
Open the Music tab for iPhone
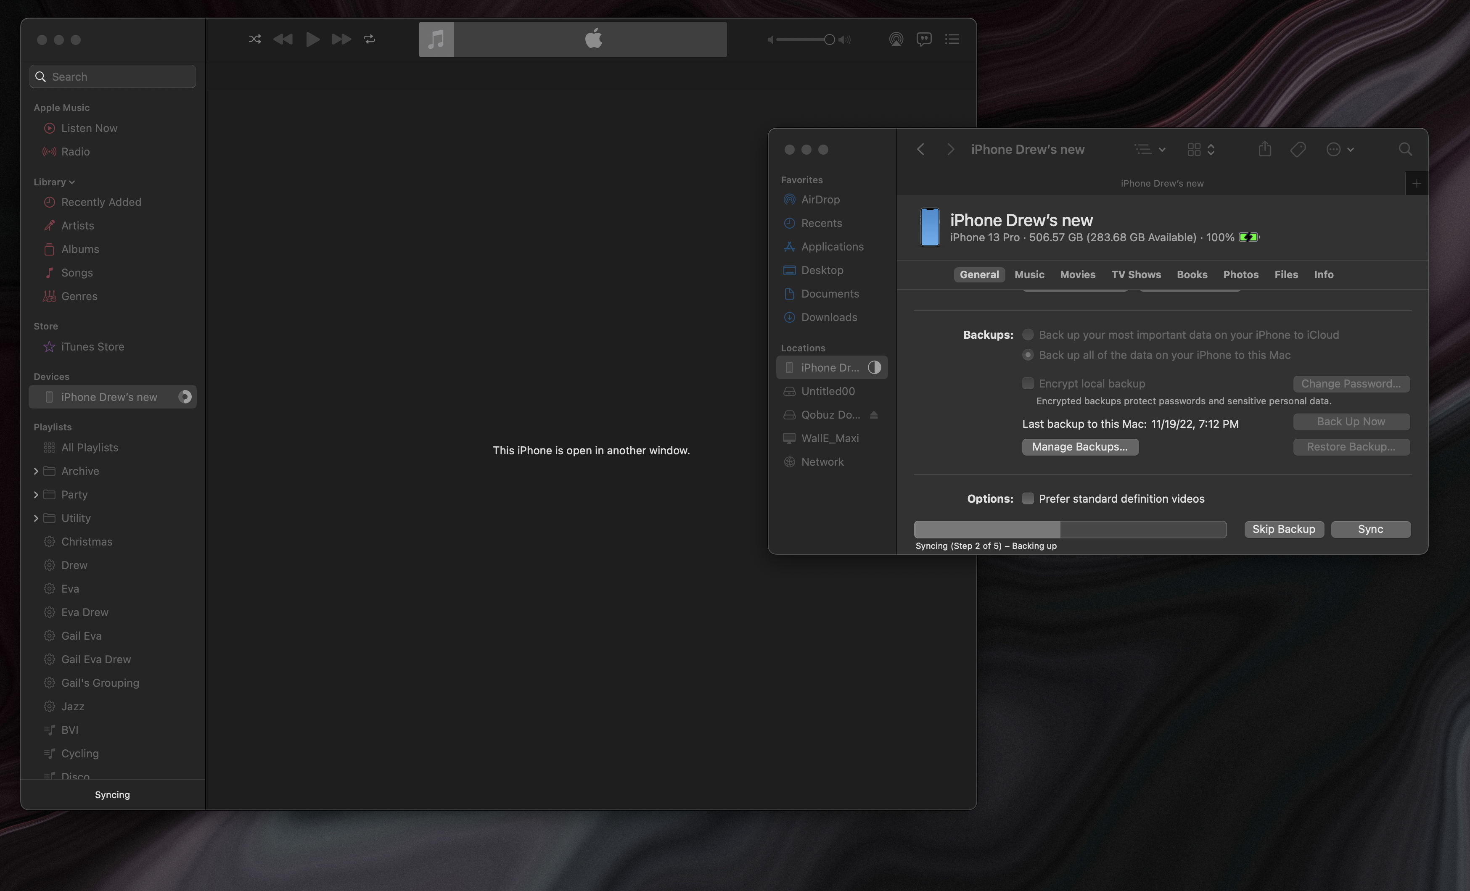coord(1029,274)
